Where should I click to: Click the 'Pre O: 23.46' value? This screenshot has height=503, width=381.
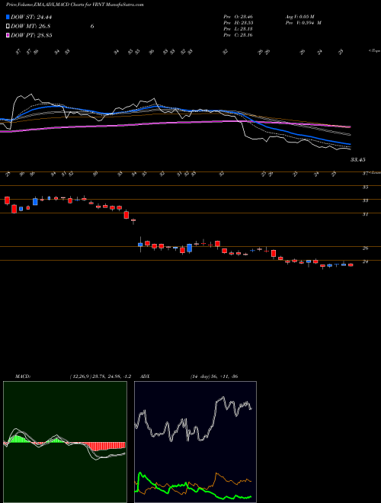pos(238,17)
